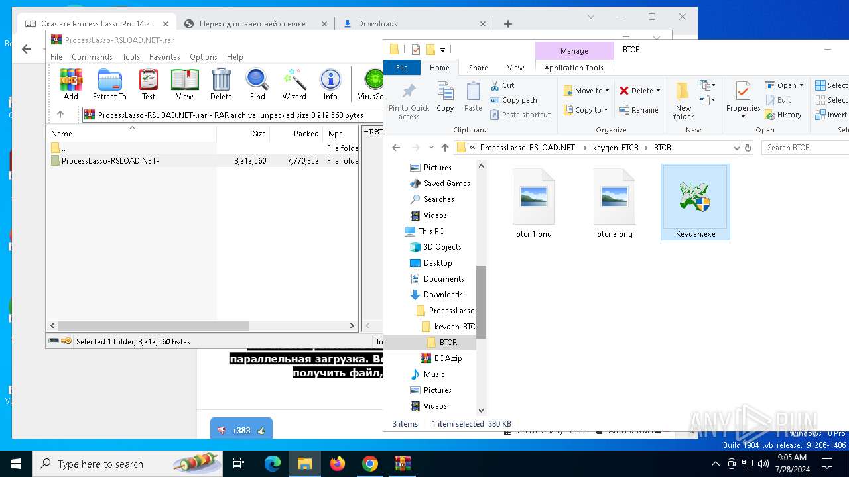Click in the Search BTCR field
The image size is (849, 477).
(x=804, y=148)
